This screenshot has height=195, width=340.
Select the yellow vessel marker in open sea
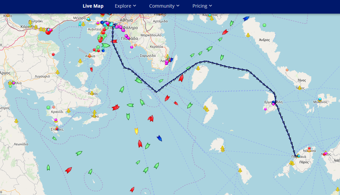coord(136,131)
